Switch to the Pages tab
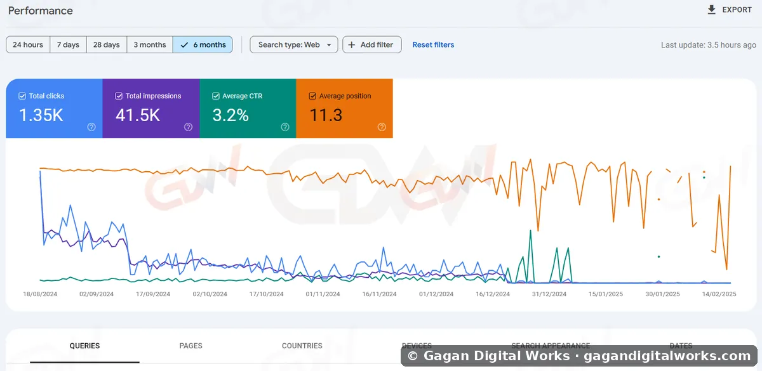The height and width of the screenshot is (371, 762). point(190,346)
